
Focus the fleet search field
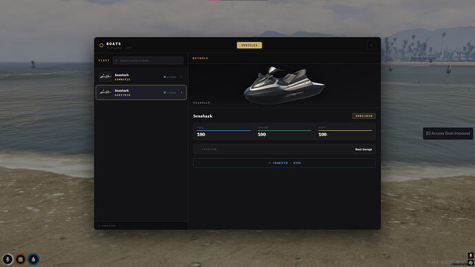coord(148,61)
